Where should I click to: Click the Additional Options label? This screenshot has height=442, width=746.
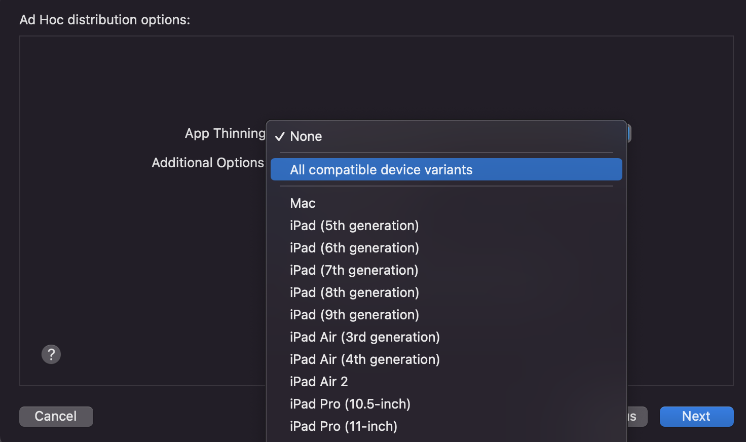208,163
